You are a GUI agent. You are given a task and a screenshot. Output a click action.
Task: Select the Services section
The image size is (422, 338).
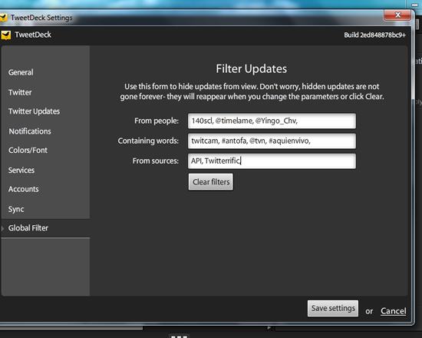pyautogui.click(x=21, y=171)
